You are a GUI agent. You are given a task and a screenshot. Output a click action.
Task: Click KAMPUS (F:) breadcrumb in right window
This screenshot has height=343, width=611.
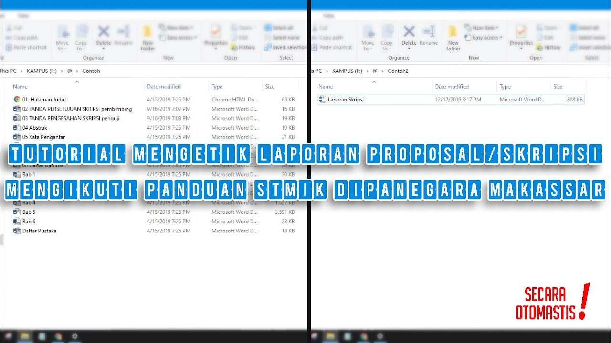347,71
